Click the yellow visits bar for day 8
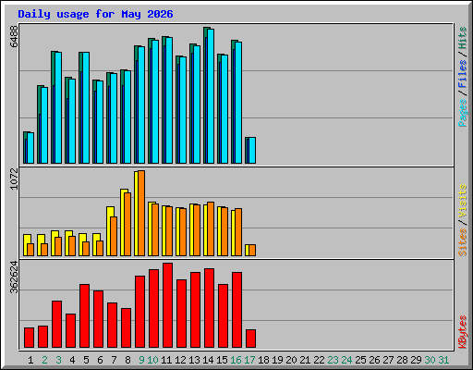 tap(122, 222)
